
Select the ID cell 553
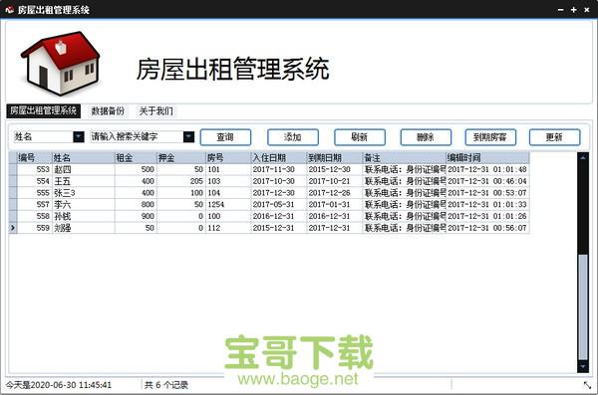pos(34,169)
